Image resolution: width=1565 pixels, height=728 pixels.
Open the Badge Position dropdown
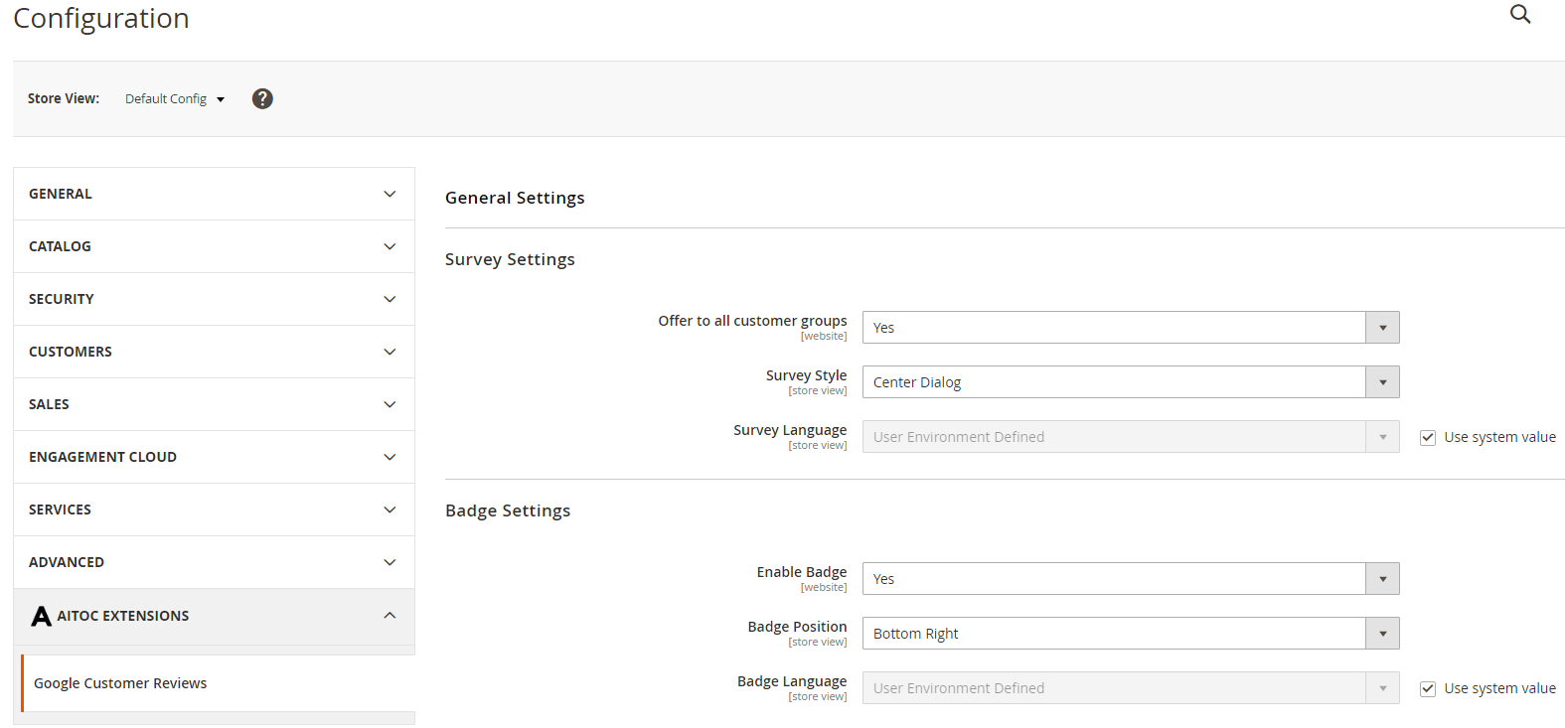pos(1131,634)
